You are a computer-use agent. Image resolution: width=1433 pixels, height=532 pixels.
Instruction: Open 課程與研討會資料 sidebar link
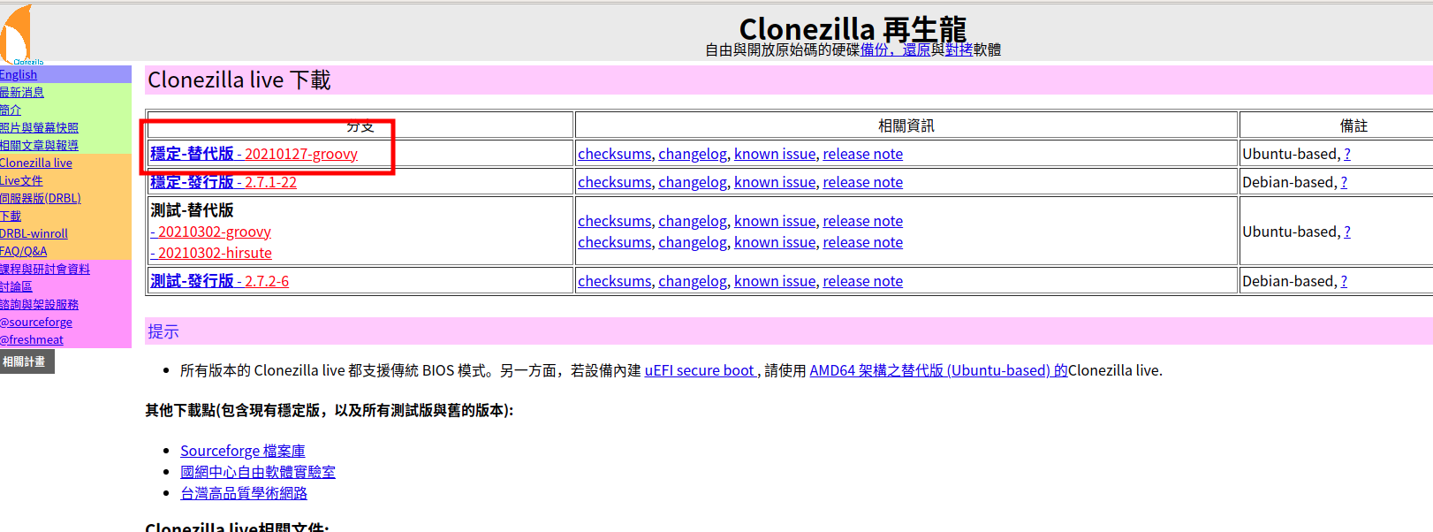click(x=45, y=269)
